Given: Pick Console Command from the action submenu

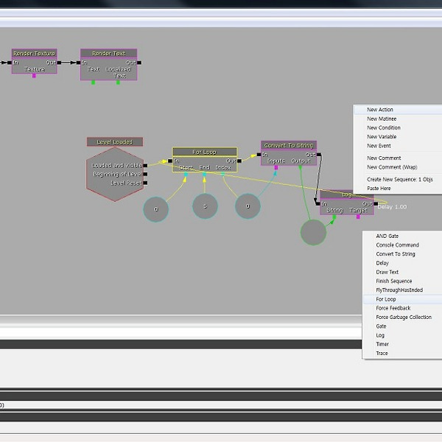Looking at the screenshot, I should 397,245.
